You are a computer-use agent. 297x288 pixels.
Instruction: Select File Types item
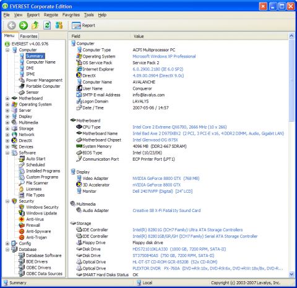(x=35, y=195)
